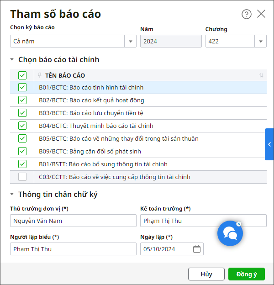Click the Đồng ý button
The image size is (274, 285).
[x=246, y=274]
